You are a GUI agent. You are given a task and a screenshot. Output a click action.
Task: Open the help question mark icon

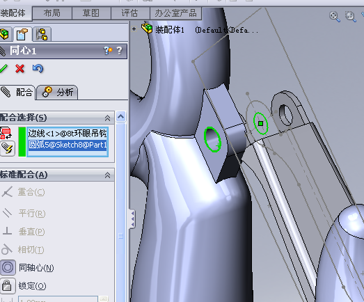click(x=119, y=50)
